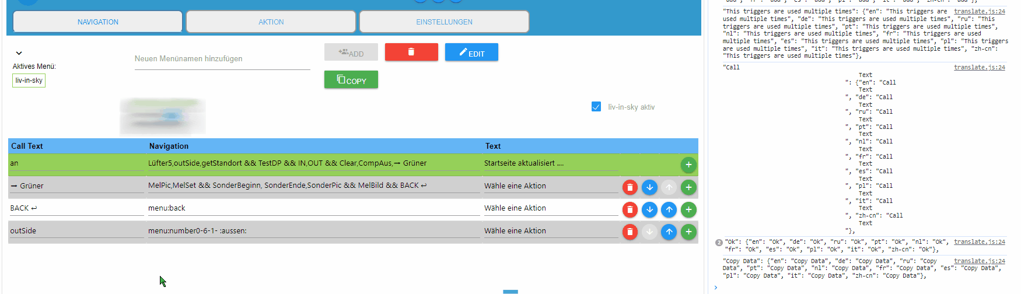1021x294 pixels.
Task: Click the 'Aktives Menü:' label
Action: coord(34,66)
